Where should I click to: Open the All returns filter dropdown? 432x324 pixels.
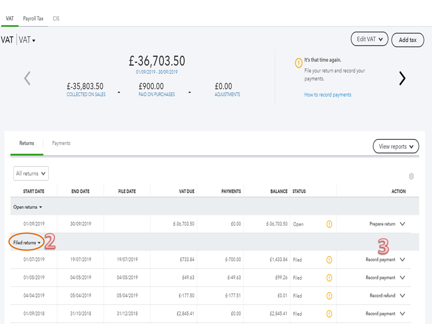(x=31, y=173)
